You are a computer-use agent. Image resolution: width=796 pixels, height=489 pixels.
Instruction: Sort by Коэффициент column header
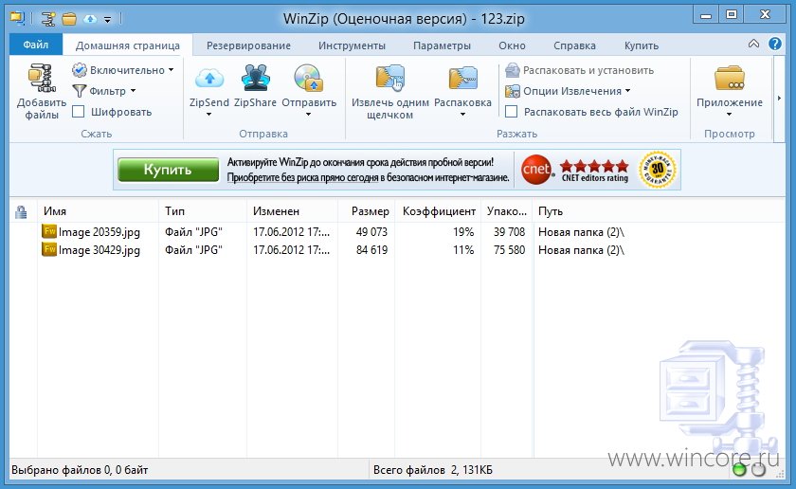pos(438,211)
